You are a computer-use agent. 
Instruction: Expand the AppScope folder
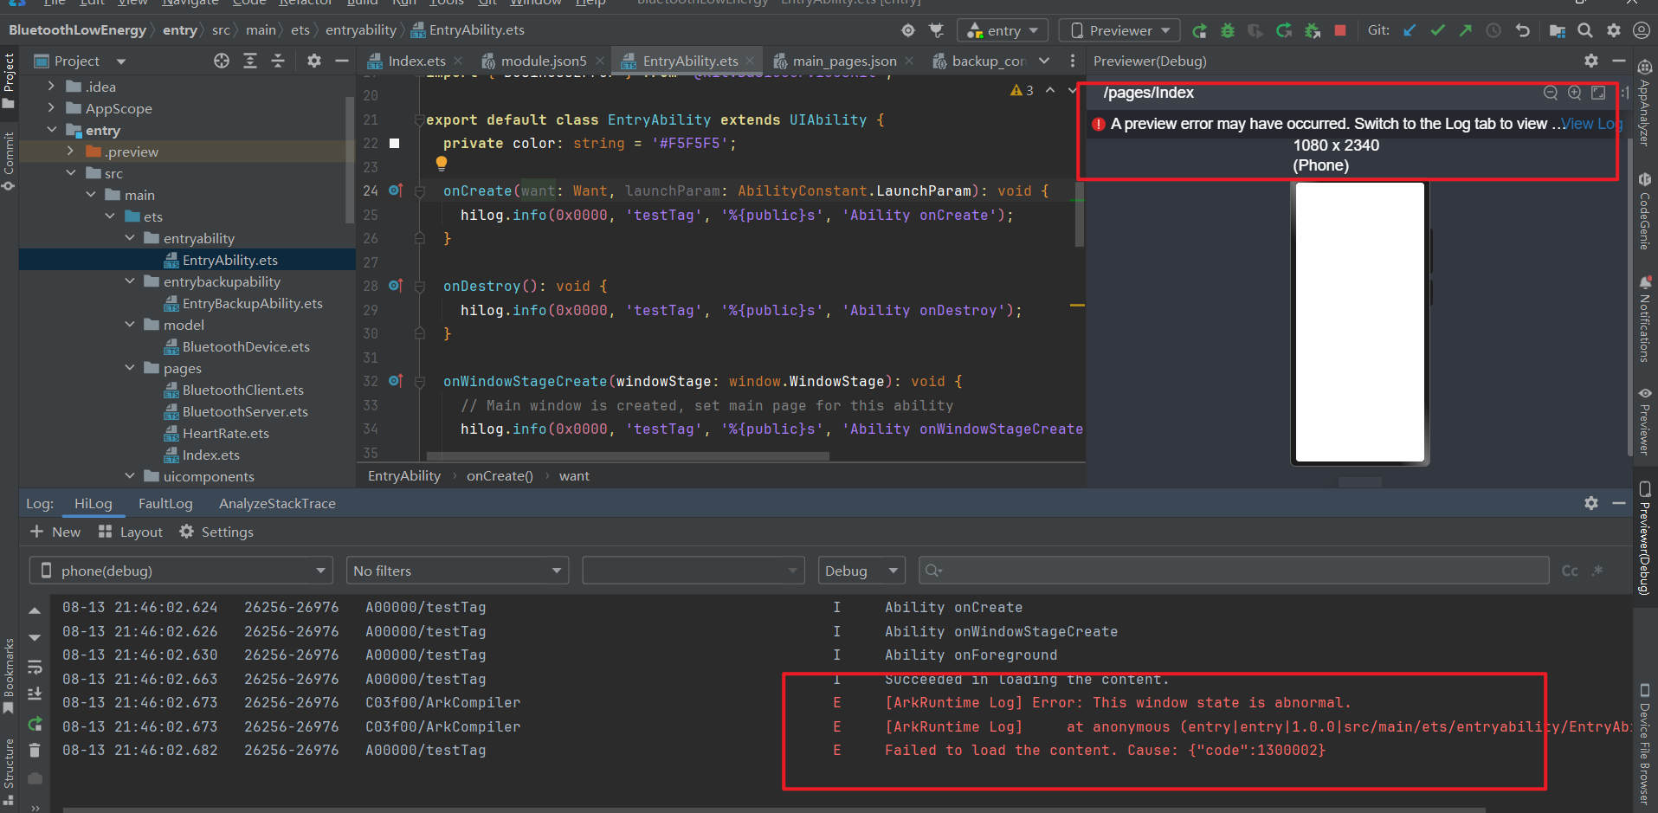(x=51, y=108)
